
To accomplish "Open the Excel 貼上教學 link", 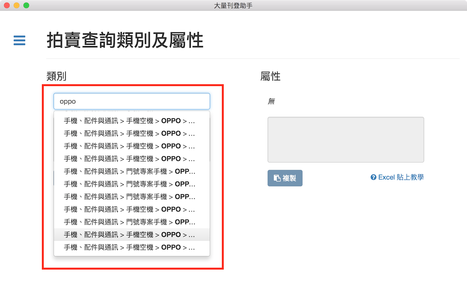I will pyautogui.click(x=400, y=178).
